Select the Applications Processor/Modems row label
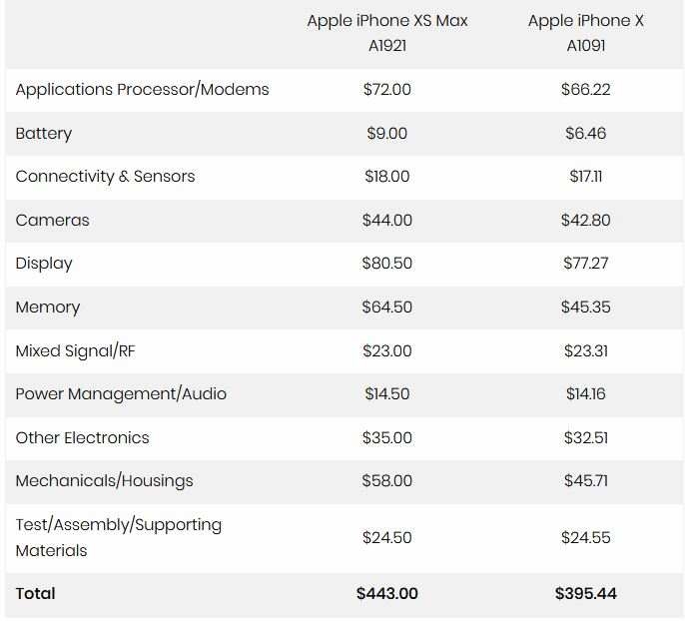The width and height of the screenshot is (685, 621). tap(142, 90)
